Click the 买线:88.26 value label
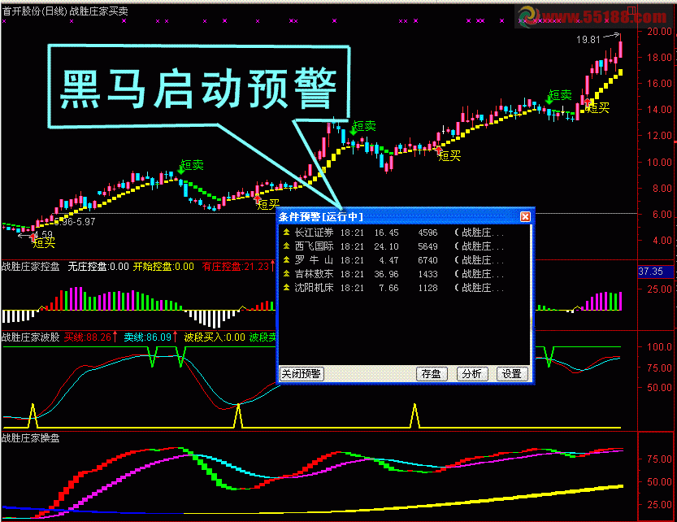The height and width of the screenshot is (522, 677). 88,337
